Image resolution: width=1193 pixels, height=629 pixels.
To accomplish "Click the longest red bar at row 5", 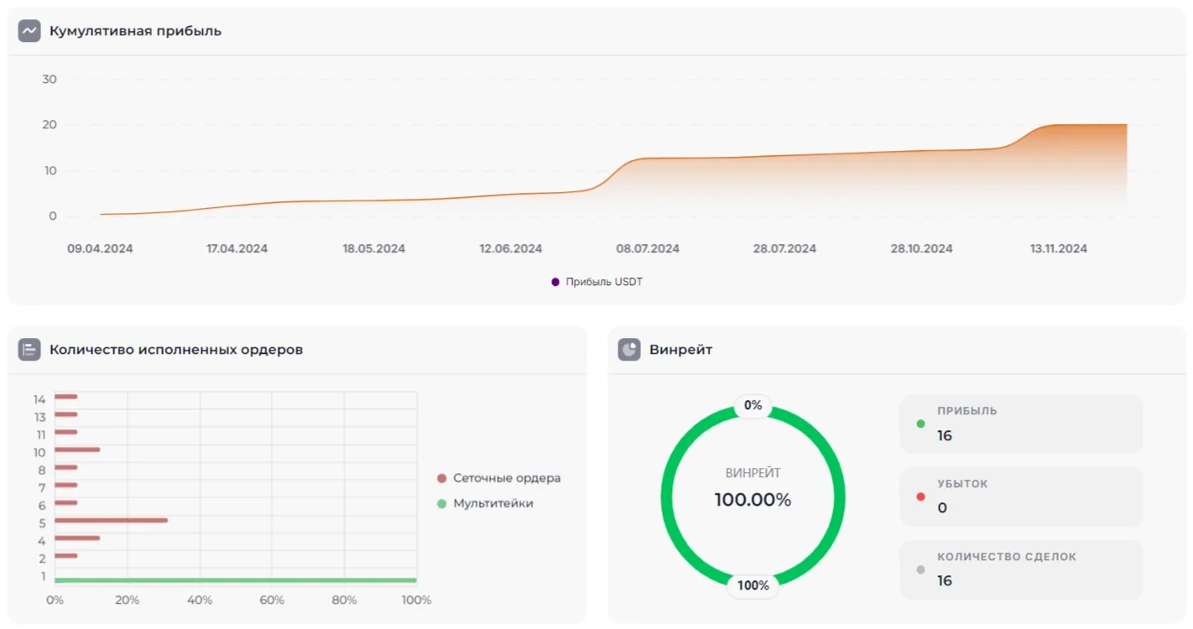I will 111,520.
